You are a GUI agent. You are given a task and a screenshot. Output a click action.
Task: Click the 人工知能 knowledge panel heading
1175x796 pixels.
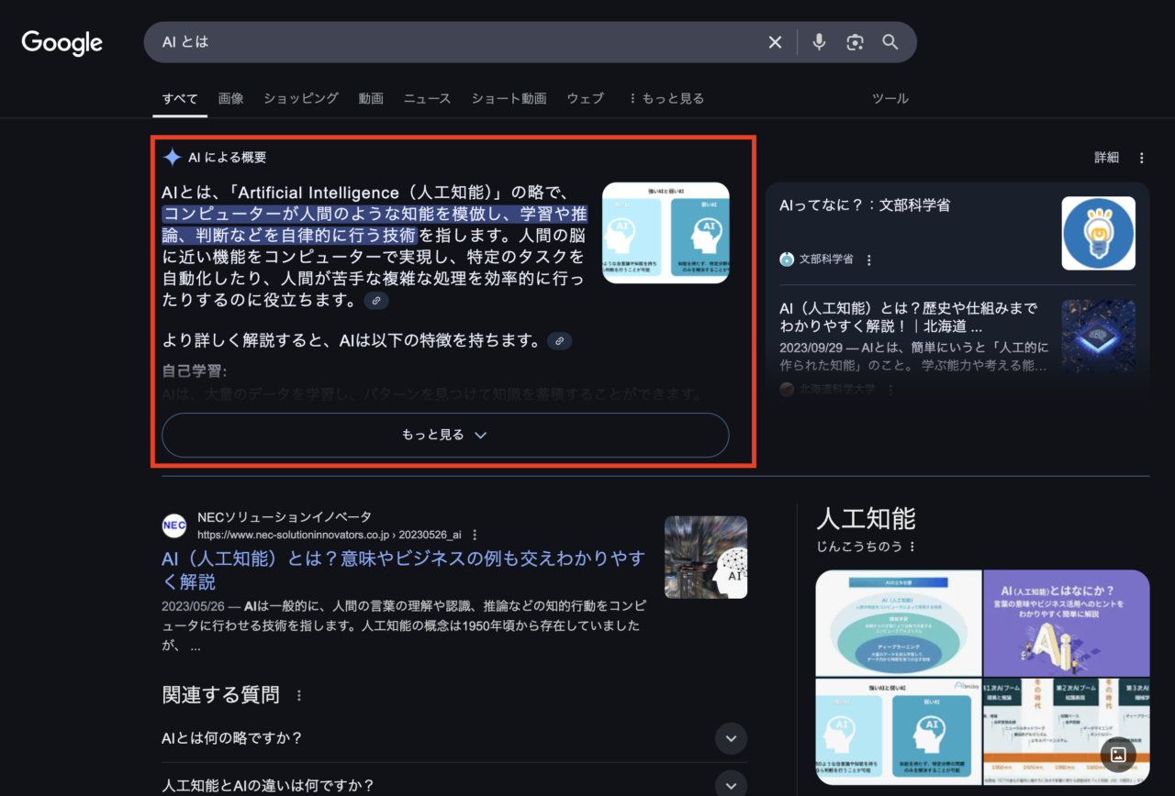tap(866, 518)
